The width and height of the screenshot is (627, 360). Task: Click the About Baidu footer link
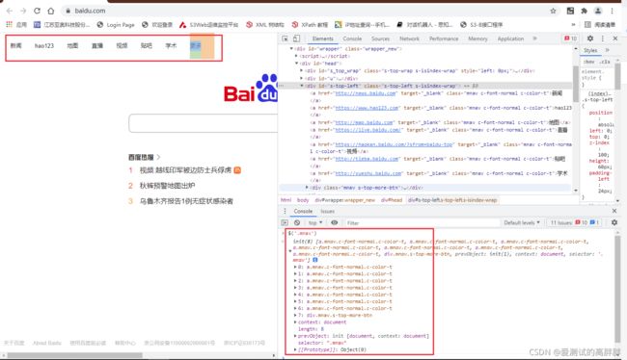coord(47,343)
